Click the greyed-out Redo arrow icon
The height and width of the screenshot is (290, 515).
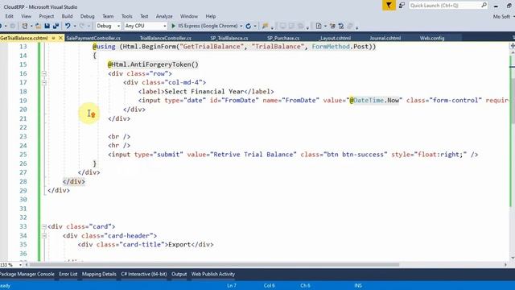coord(81,26)
